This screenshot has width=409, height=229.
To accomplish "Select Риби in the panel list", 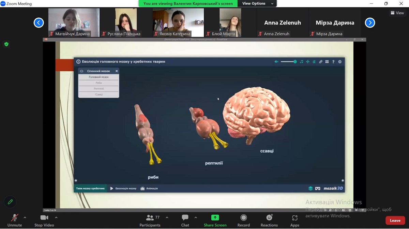I will pos(99,83).
